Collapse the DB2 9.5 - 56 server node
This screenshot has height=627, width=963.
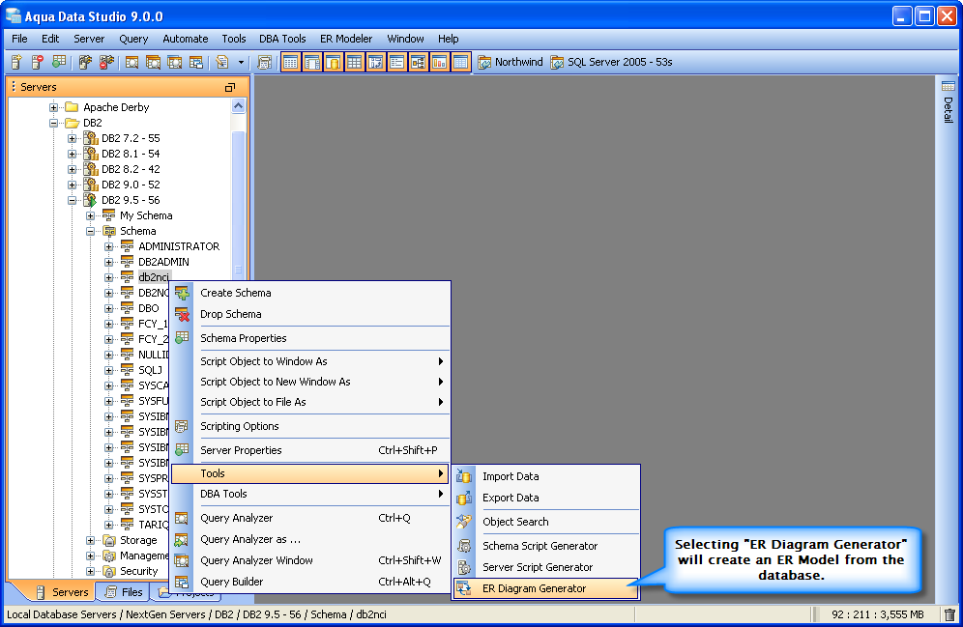pos(72,200)
